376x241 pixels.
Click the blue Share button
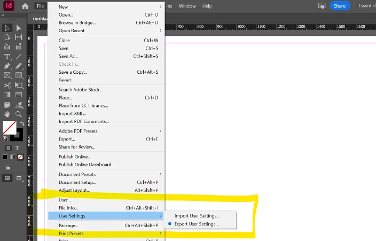click(x=340, y=6)
